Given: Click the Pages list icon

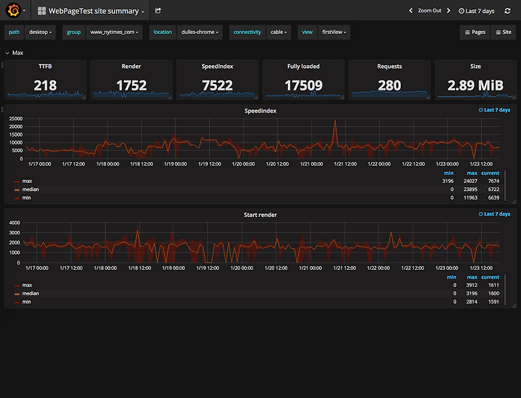Looking at the screenshot, I should point(467,33).
